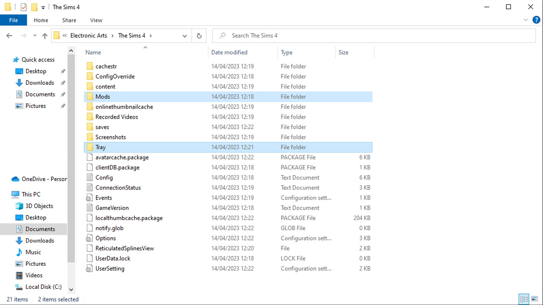Click the navigation pane scrollbar thumb

click(71, 158)
